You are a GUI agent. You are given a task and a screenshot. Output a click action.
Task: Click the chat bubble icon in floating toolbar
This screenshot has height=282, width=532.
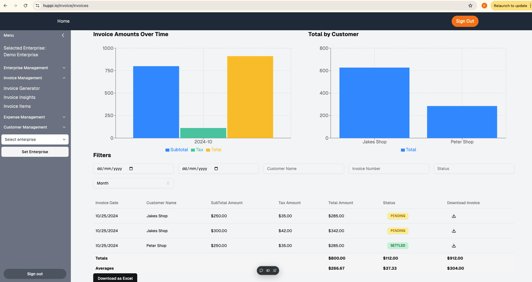(x=261, y=271)
